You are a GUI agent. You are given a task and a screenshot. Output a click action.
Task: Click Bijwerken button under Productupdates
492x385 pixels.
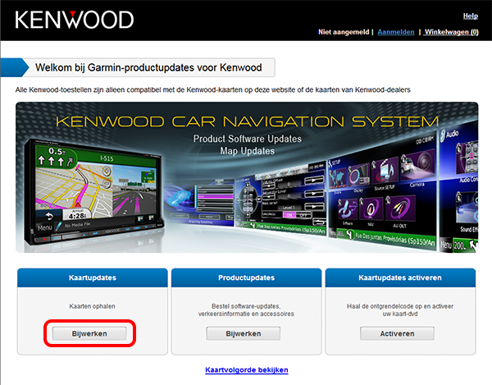click(x=244, y=333)
